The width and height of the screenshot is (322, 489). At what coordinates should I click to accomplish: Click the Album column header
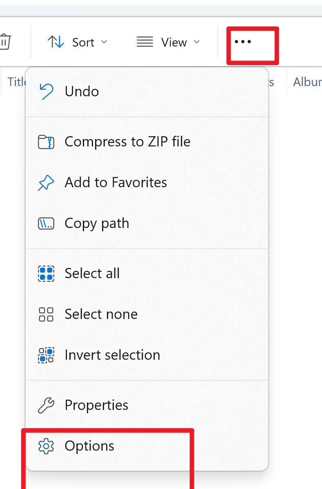coord(307,82)
